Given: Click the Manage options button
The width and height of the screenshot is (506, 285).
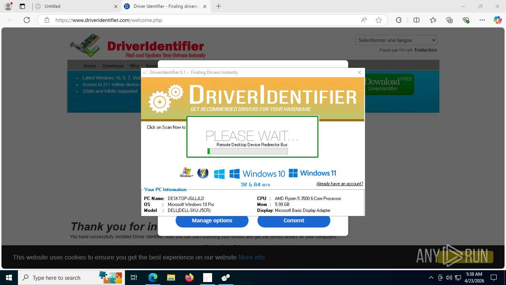Looking at the screenshot, I should click(212, 221).
